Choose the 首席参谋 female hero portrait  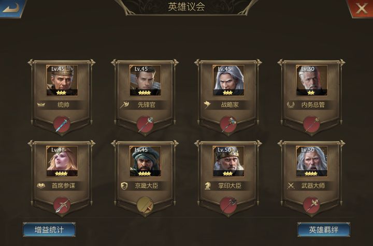point(62,161)
